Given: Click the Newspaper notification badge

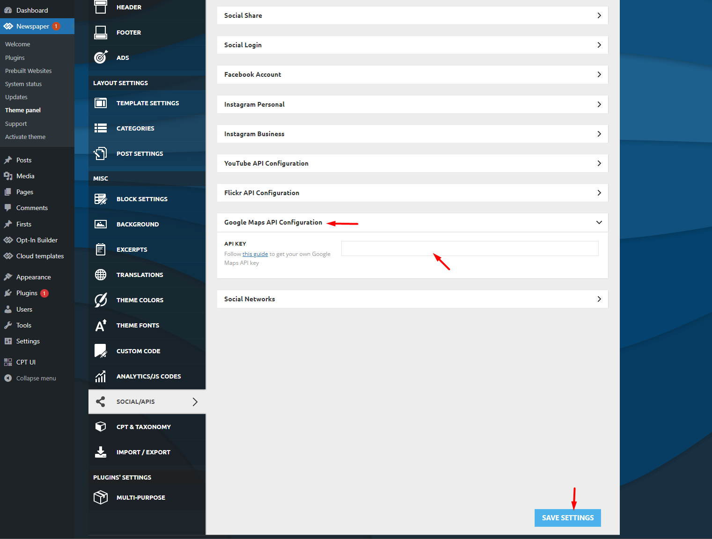Looking at the screenshot, I should [x=56, y=26].
